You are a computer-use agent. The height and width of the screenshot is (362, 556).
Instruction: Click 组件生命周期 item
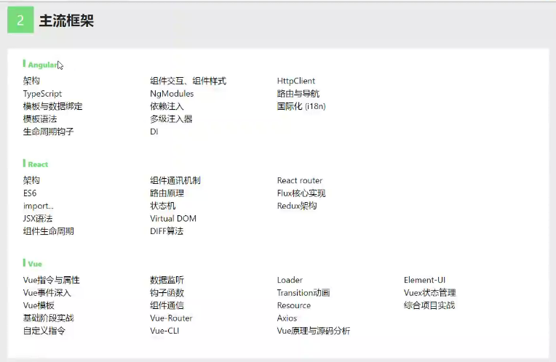(49, 231)
